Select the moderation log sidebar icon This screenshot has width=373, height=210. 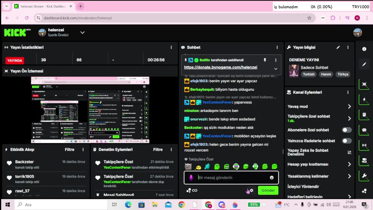(x=364, y=115)
